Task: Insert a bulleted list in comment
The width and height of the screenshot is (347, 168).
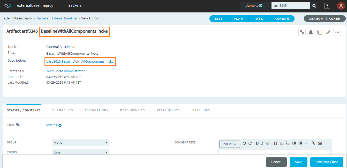Action: pos(282,143)
